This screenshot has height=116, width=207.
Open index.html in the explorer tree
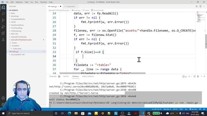[x=17, y=49]
